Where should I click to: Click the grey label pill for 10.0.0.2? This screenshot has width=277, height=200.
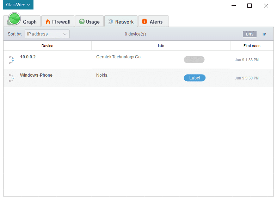tap(194, 59)
